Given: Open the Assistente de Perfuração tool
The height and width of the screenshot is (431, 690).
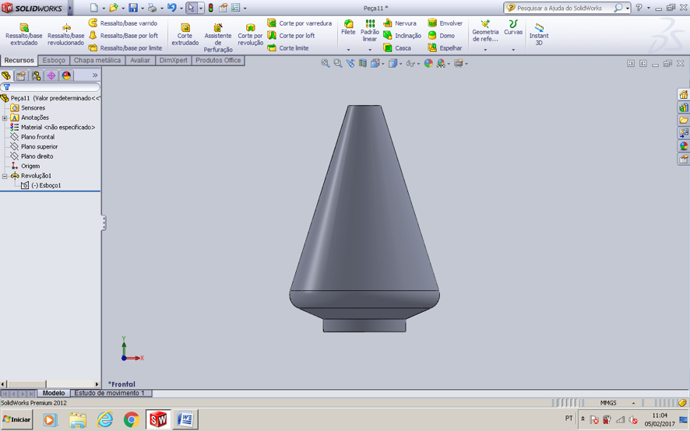Looking at the screenshot, I should tap(218, 38).
